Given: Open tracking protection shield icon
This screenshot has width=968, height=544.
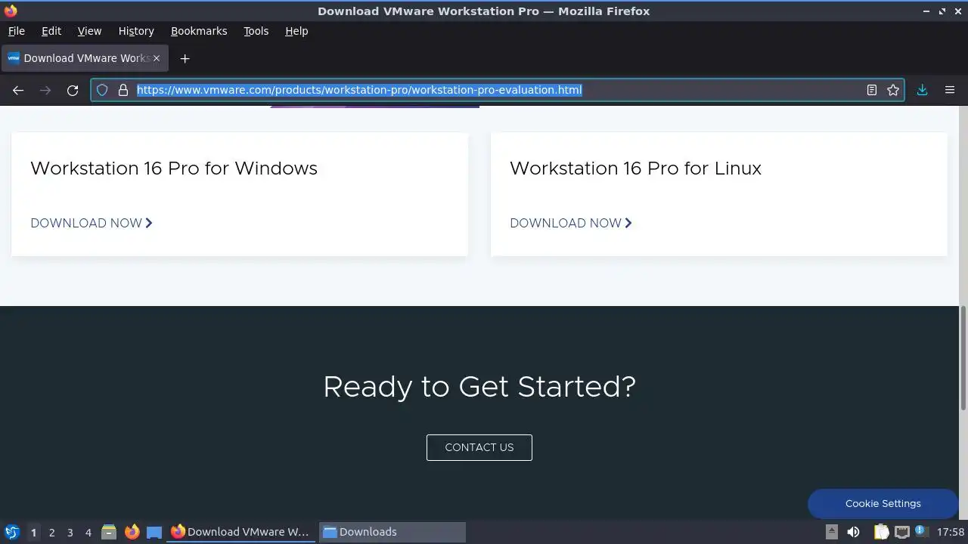Looking at the screenshot, I should click(x=102, y=90).
